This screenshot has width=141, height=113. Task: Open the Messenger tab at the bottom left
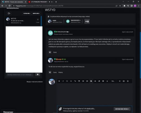(8, 112)
